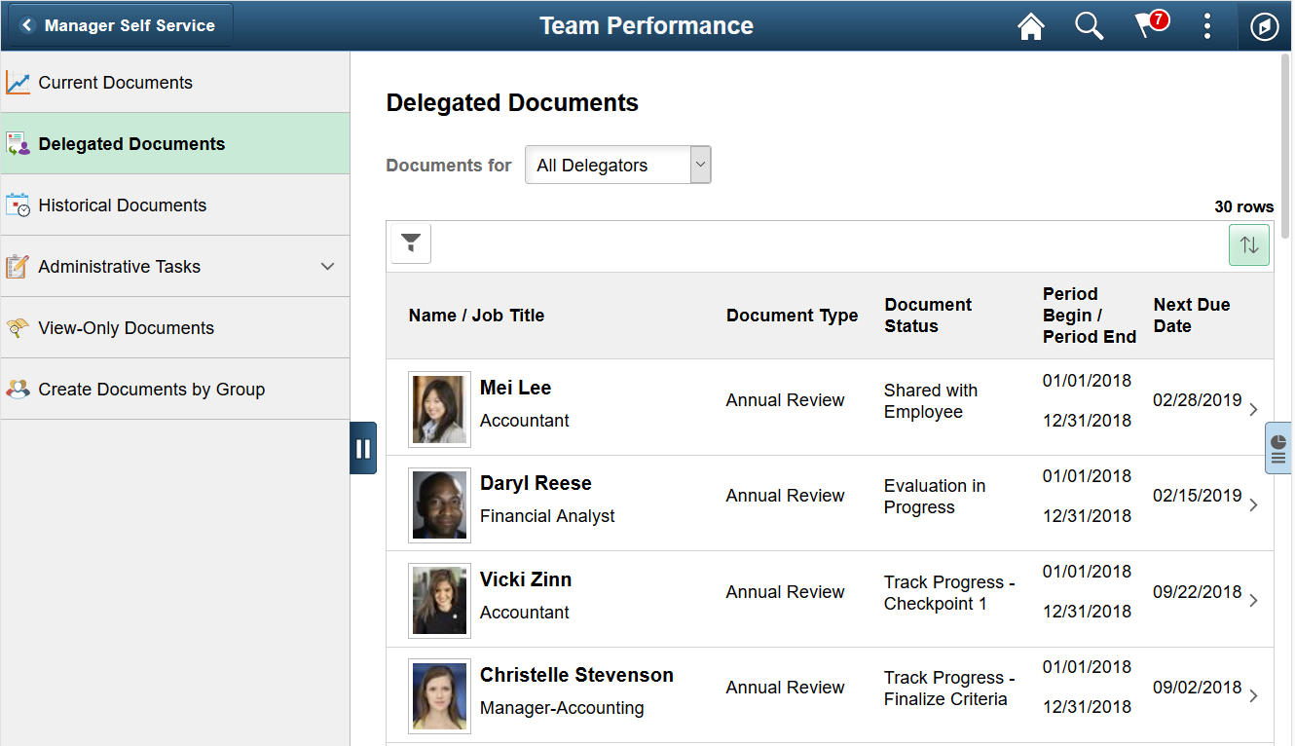Screen dimensions: 1295x746
Task: Click the Team Performance page title
Action: click(647, 26)
